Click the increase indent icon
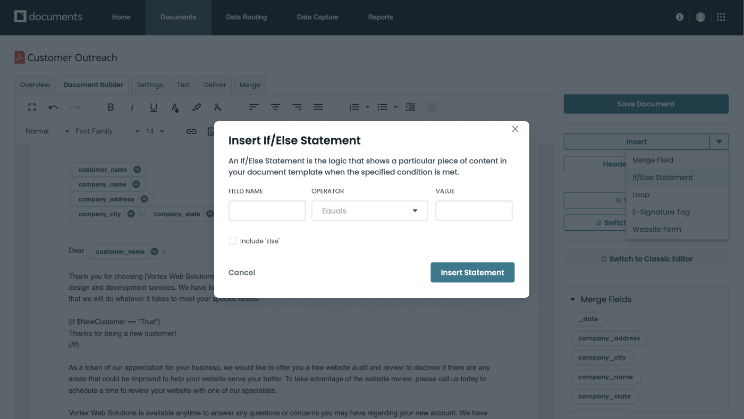744x419 pixels. click(x=410, y=106)
